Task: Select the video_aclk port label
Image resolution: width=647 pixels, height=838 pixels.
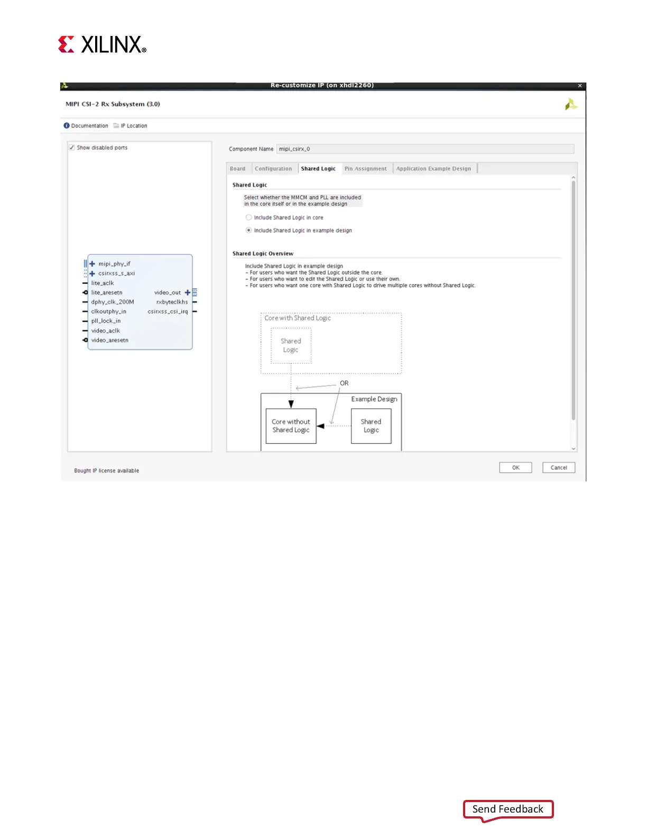Action: pyautogui.click(x=106, y=331)
